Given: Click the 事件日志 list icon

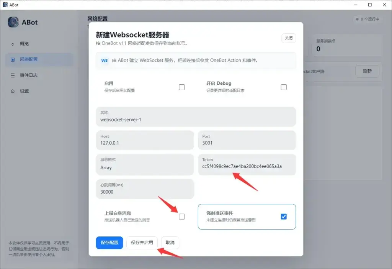Looking at the screenshot, I should tap(13, 75).
